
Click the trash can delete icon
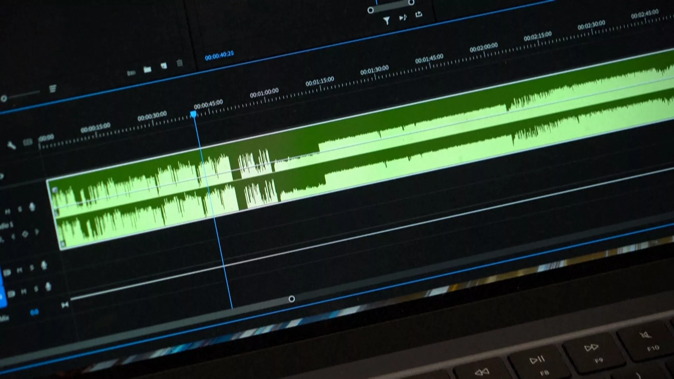point(179,63)
